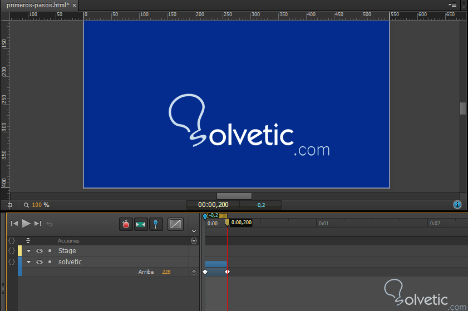The width and height of the screenshot is (468, 311).
Task: Toggle the lock dot on the solvetic layer
Action: click(50, 261)
